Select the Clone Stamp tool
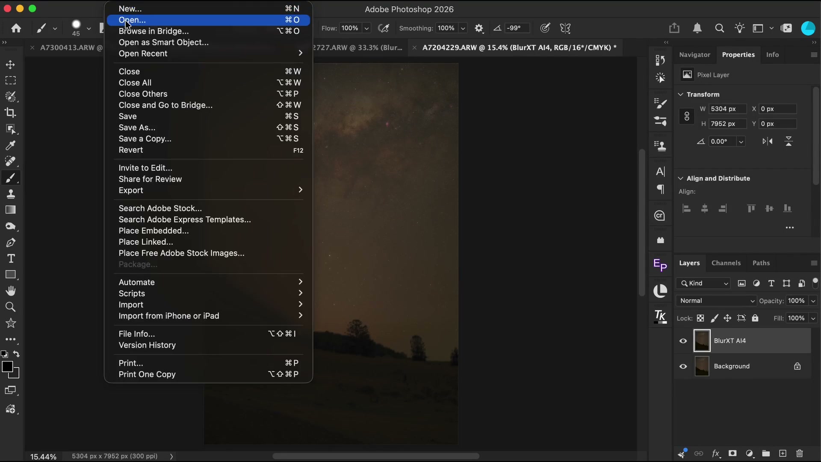This screenshot has height=462, width=821. (11, 194)
